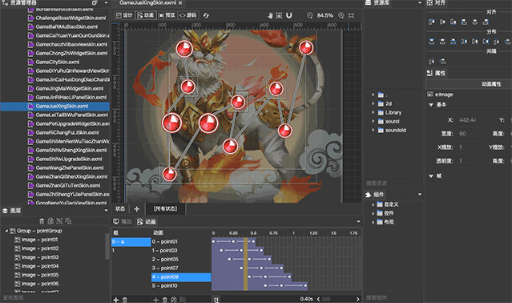Click the fifth align icon under 对齐
The image size is (512, 303).
pyautogui.click(x=475, y=22)
